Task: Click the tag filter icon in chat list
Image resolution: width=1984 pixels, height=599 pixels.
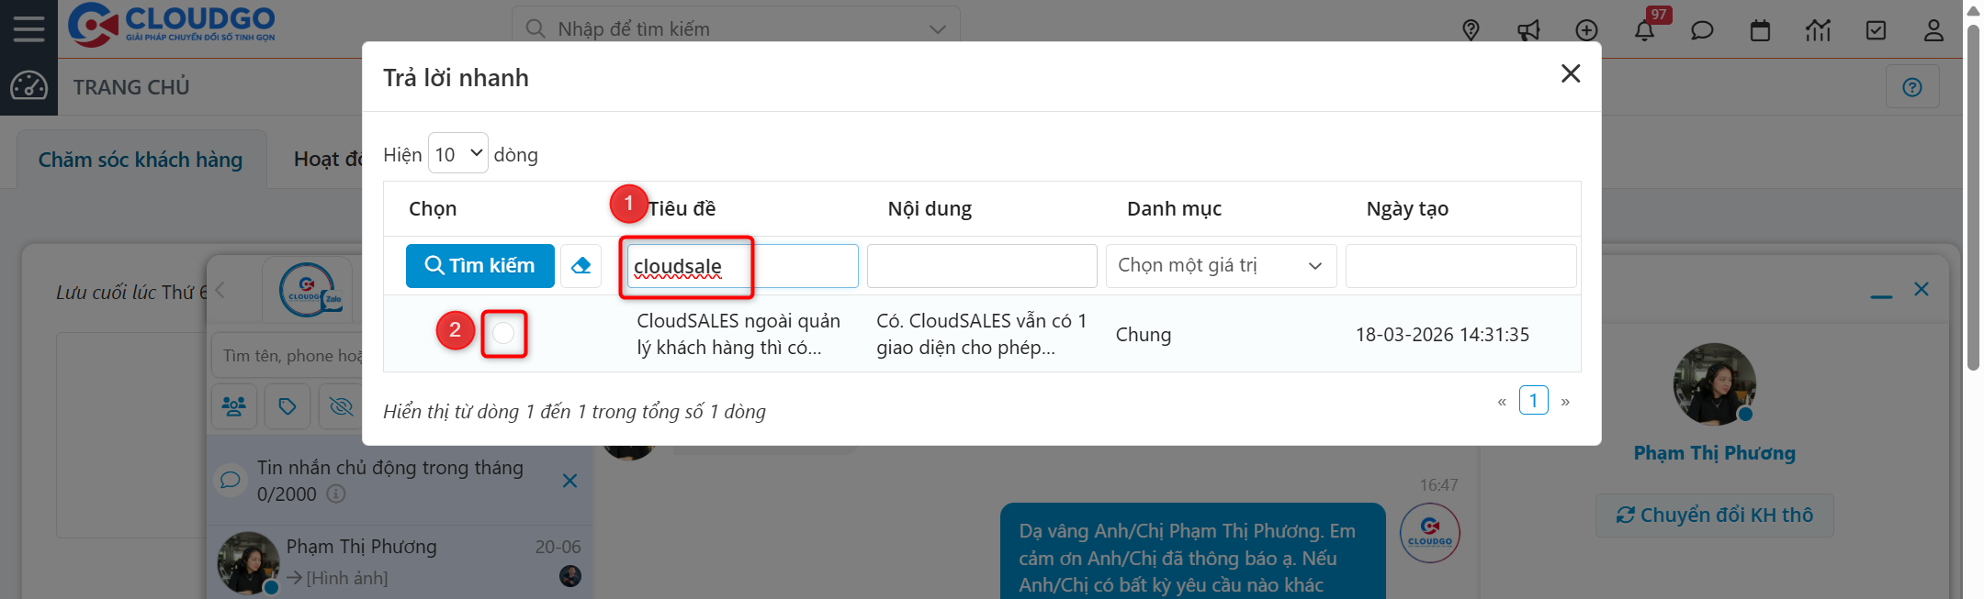Action: 287,406
